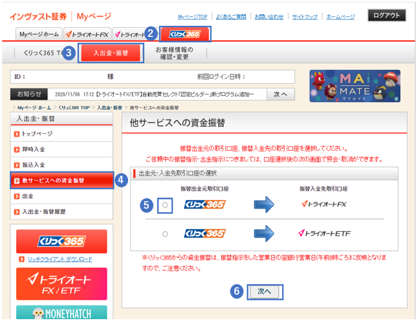Select radio for transfer to トライオートFX
420x323 pixels.
coord(165,205)
